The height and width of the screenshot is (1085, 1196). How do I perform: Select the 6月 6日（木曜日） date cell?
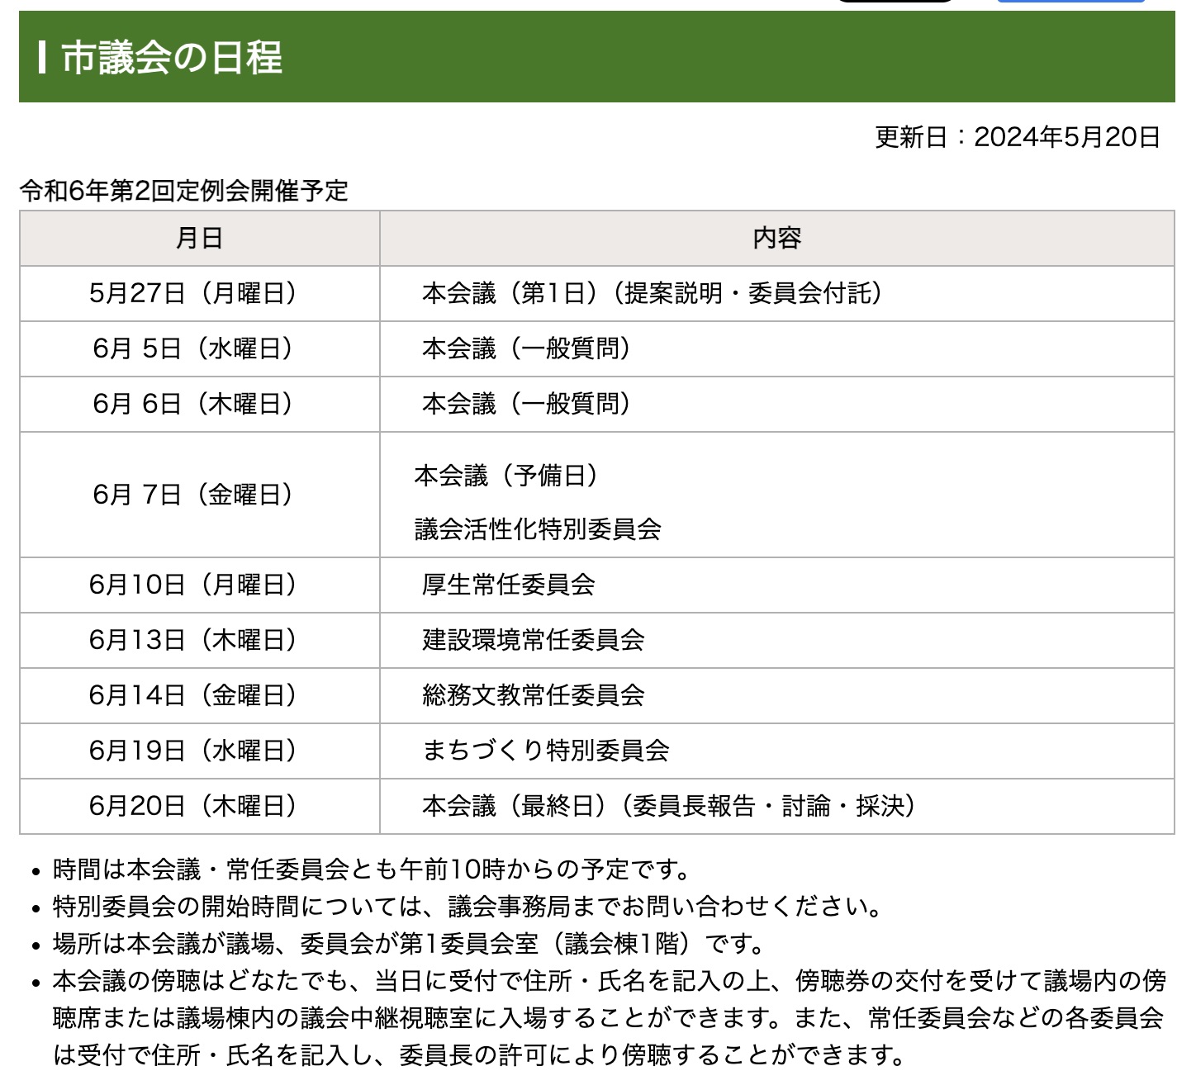tap(200, 405)
